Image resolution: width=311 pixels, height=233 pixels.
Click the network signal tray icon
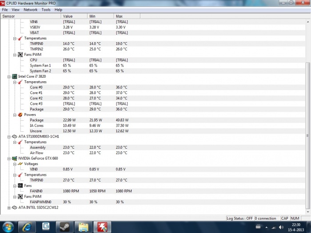pyautogui.click(x=274, y=227)
